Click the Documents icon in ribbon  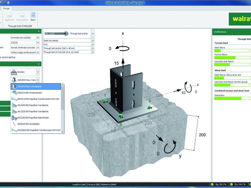[22, 15]
